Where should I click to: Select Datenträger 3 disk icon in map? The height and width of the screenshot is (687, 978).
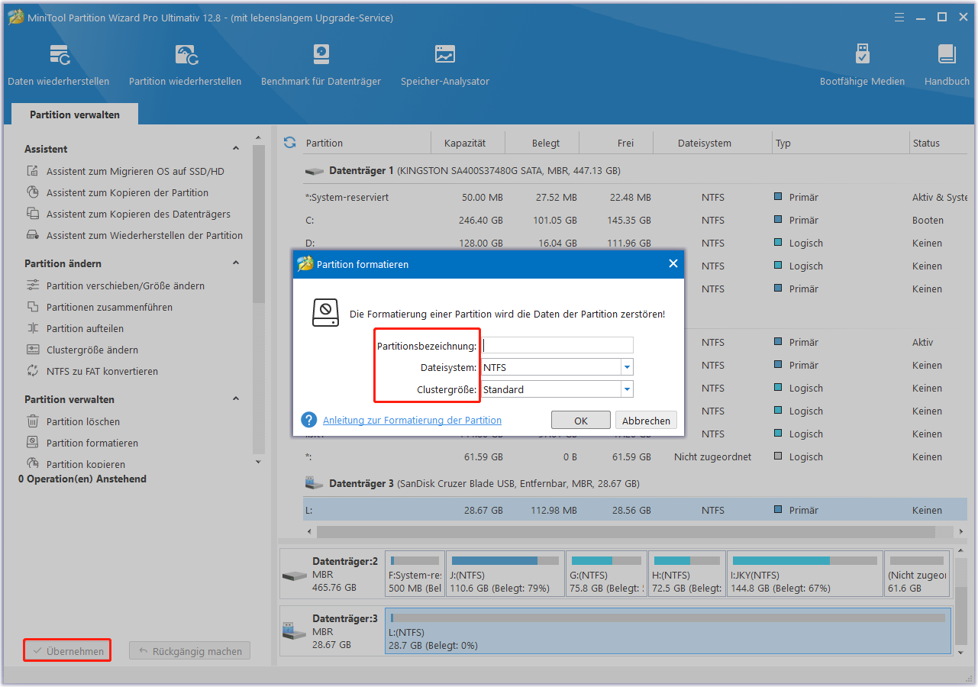pos(294,631)
